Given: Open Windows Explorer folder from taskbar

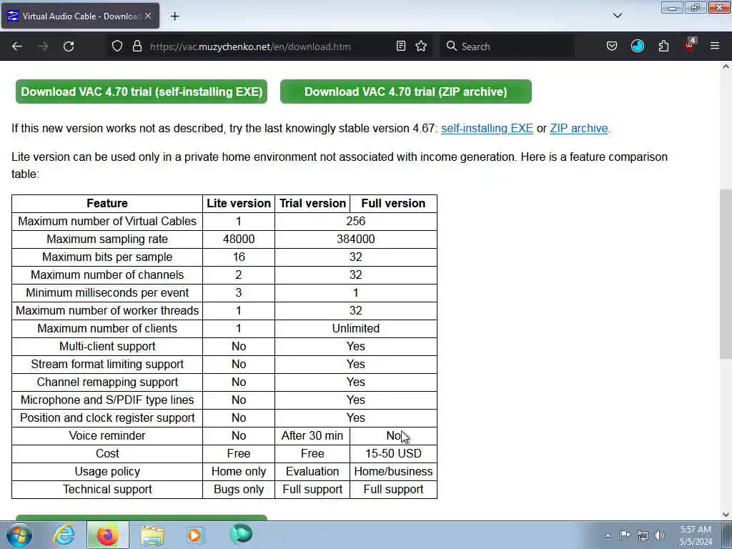Looking at the screenshot, I should pyautogui.click(x=152, y=535).
